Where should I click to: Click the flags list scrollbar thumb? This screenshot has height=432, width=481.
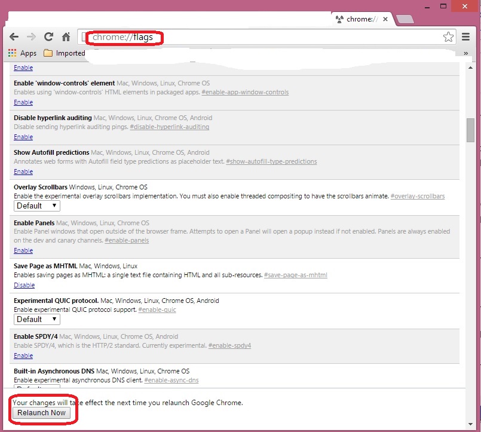pyautogui.click(x=470, y=130)
